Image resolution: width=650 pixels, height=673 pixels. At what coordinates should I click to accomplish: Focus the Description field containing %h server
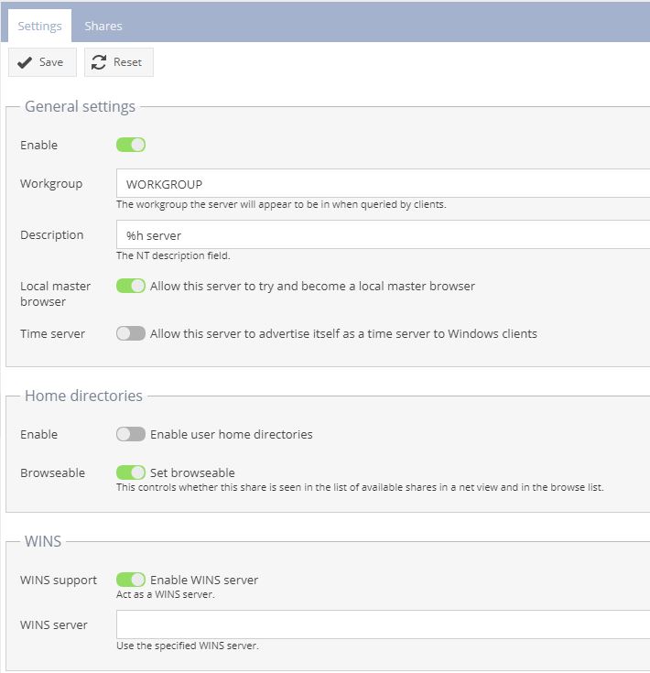[x=384, y=234]
